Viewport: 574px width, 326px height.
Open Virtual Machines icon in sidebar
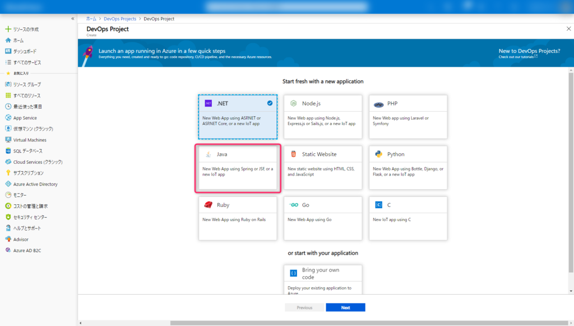tap(8, 140)
